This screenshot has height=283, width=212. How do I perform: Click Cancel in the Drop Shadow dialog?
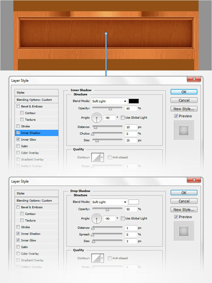pyautogui.click(x=184, y=201)
